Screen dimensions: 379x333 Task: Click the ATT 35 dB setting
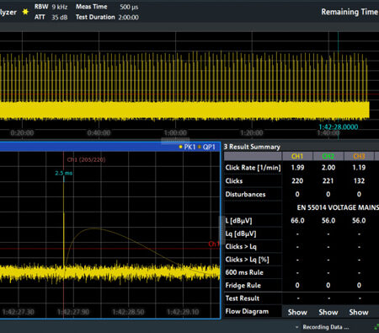click(51, 17)
